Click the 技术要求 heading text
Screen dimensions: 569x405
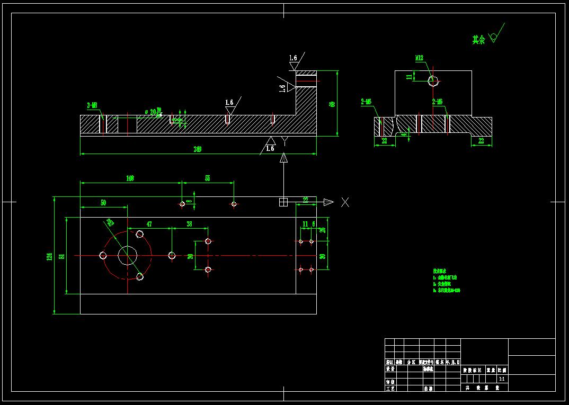pos(439,271)
